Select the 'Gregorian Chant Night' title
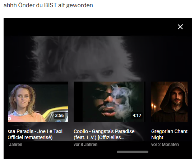194x161 pixels. click(169, 135)
